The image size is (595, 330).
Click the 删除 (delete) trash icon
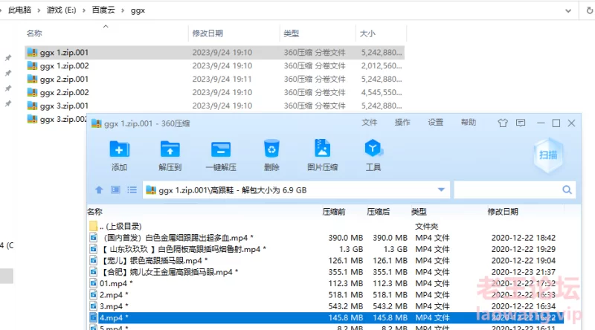(x=271, y=149)
